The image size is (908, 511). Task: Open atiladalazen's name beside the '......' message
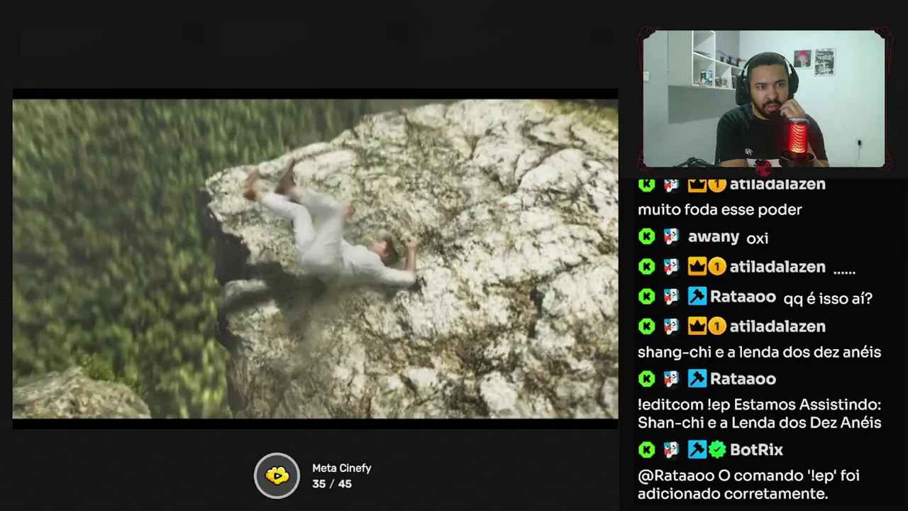(777, 267)
